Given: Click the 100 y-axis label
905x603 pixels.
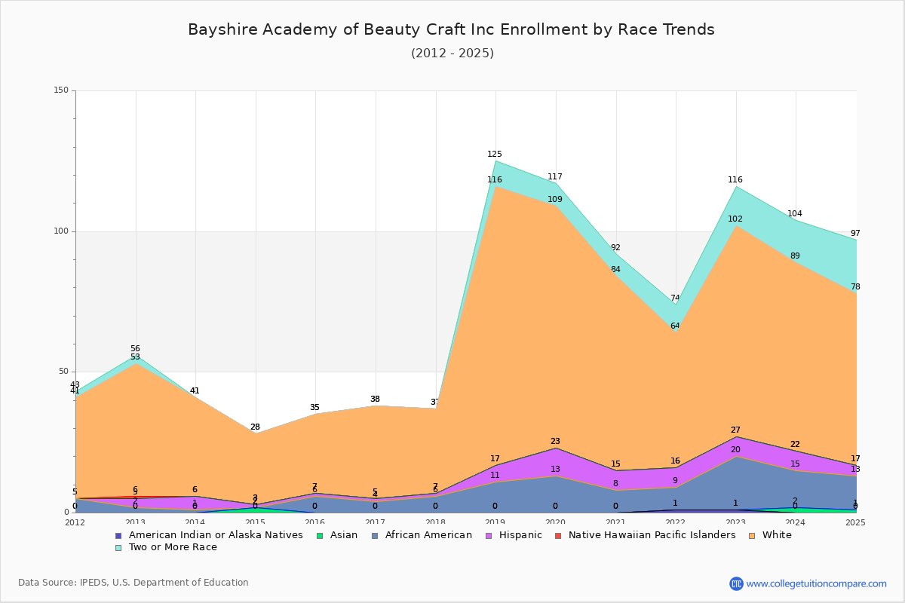Looking at the screenshot, I should (61, 231).
